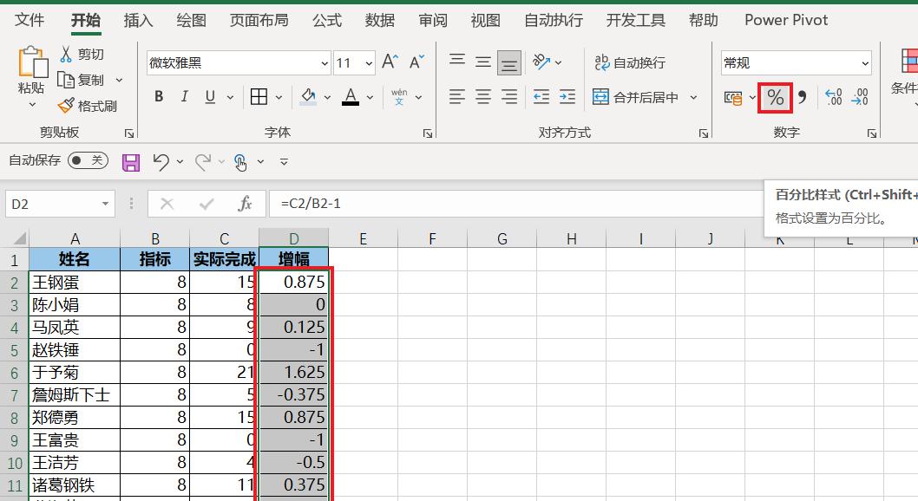The width and height of the screenshot is (918, 501).
Task: Select column D header
Action: (x=294, y=238)
